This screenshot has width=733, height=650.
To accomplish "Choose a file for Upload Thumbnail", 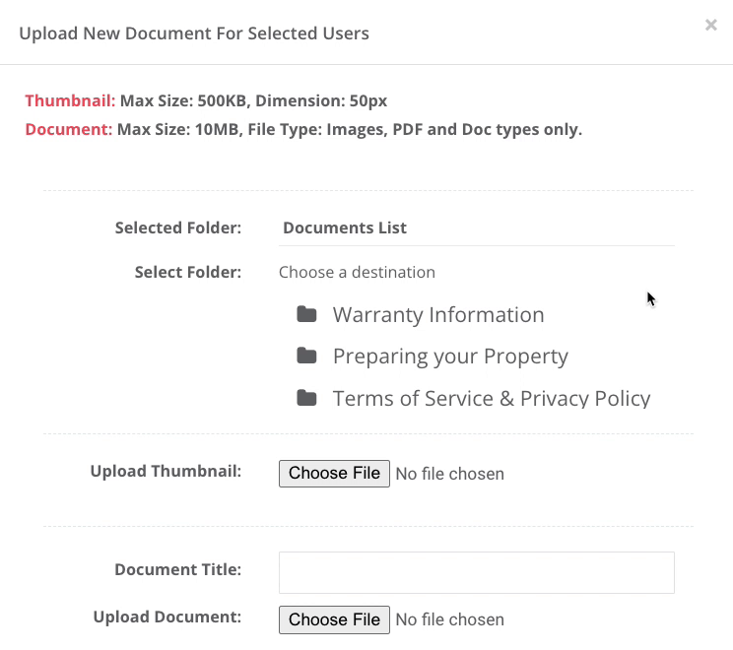I will click(x=334, y=474).
